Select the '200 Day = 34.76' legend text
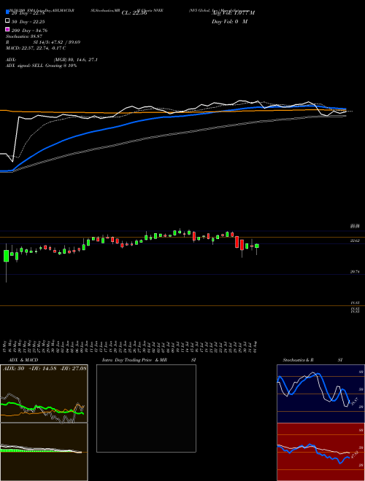This screenshot has width=365, height=481. click(x=29, y=31)
